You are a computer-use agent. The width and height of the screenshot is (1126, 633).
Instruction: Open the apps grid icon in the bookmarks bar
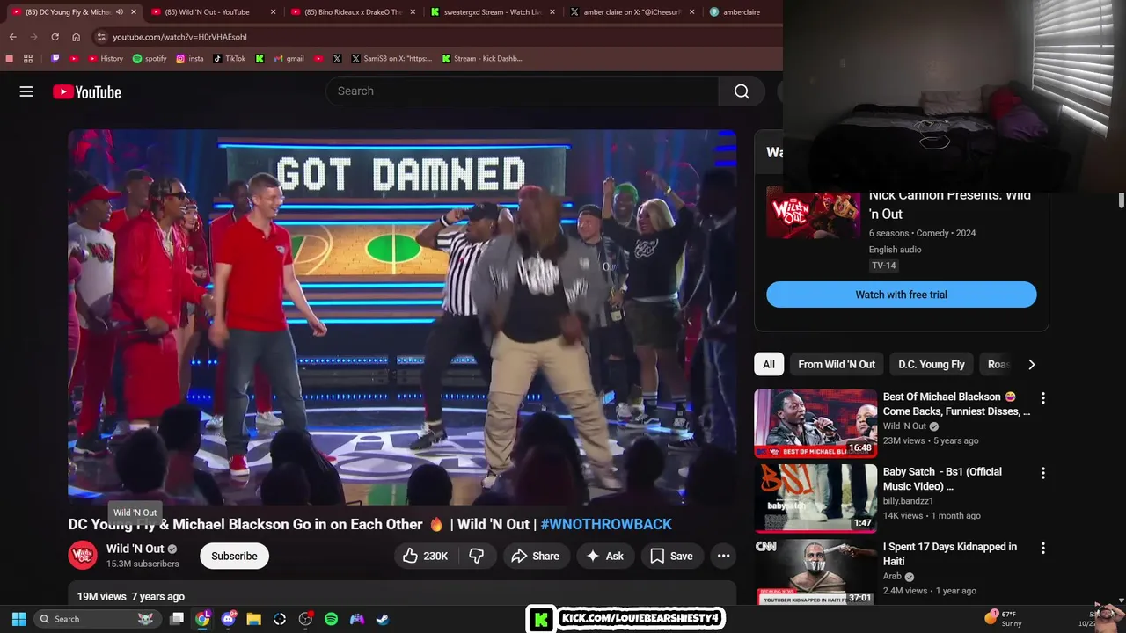[x=28, y=59]
